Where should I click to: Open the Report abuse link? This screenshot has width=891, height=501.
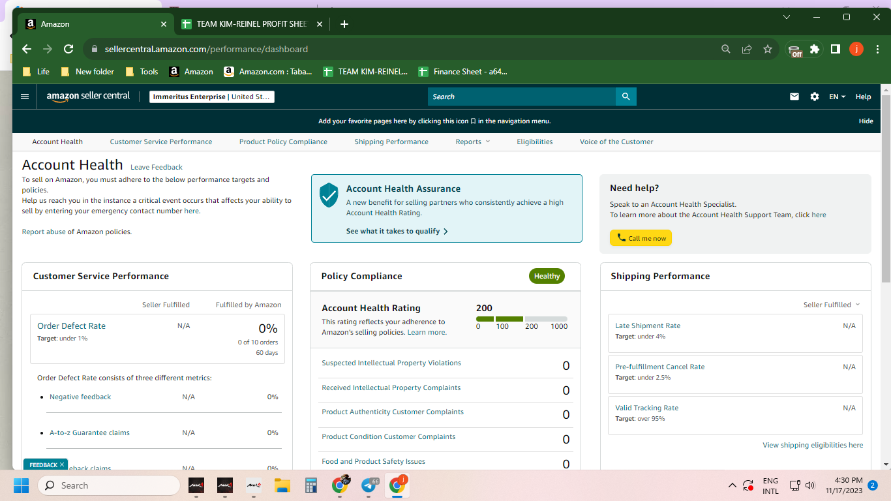tap(44, 232)
